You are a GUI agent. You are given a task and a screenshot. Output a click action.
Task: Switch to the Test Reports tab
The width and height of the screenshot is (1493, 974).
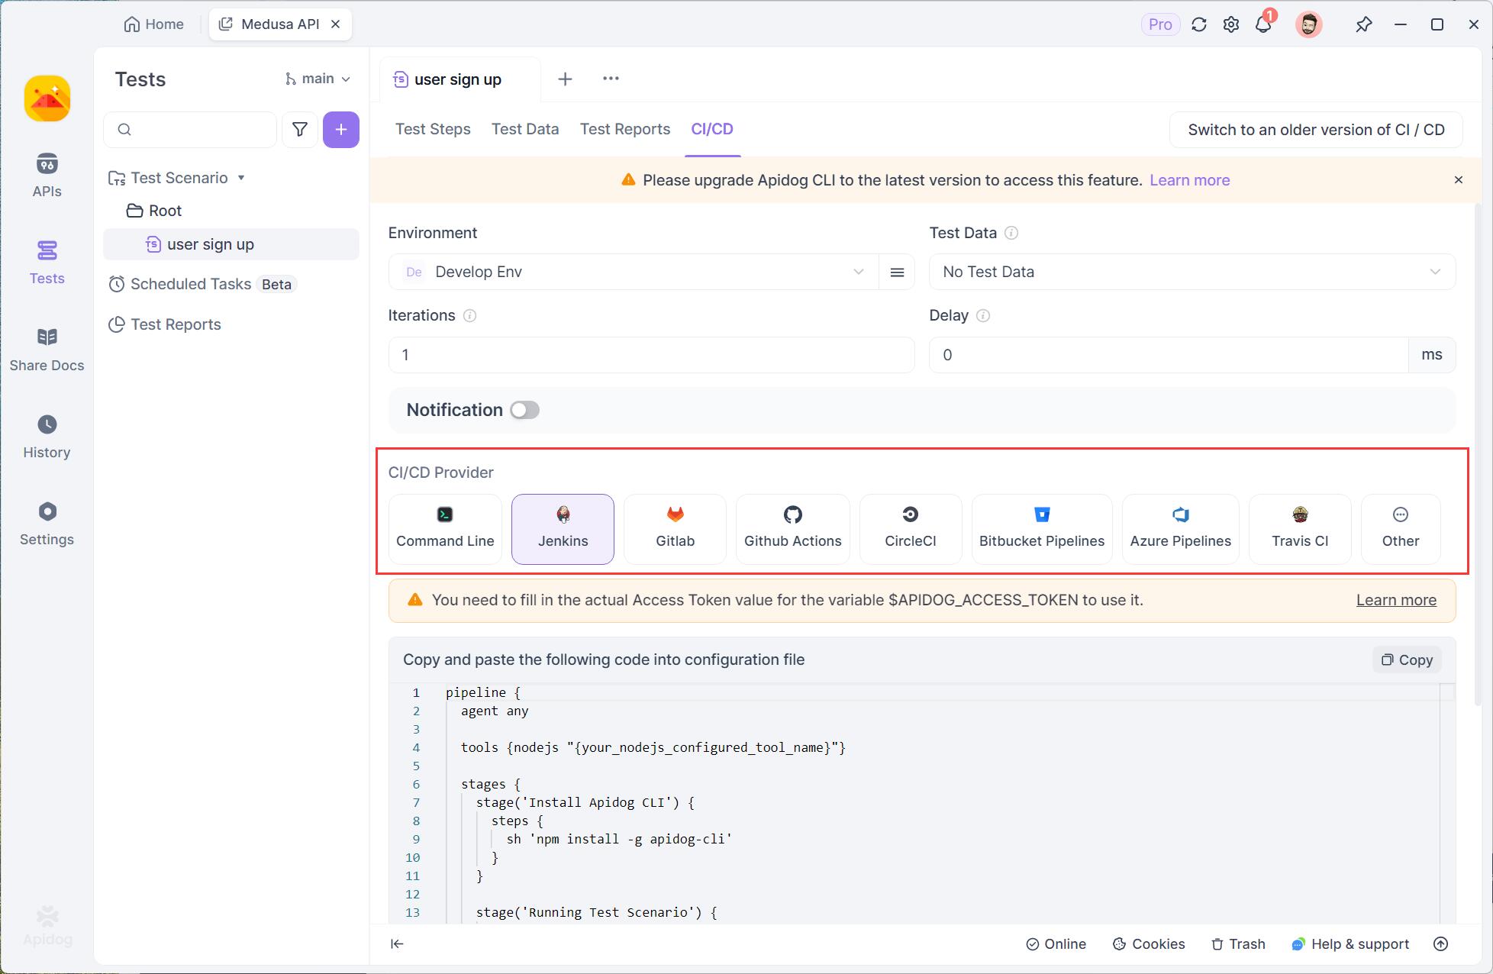[625, 129]
